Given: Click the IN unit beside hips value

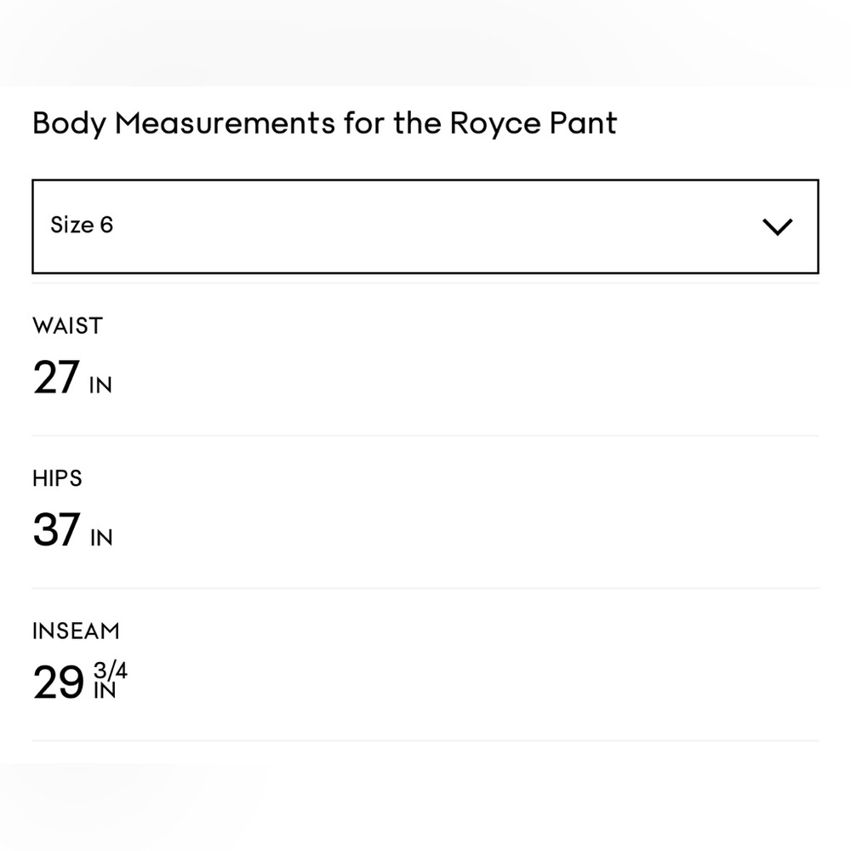Looking at the screenshot, I should pos(100,538).
